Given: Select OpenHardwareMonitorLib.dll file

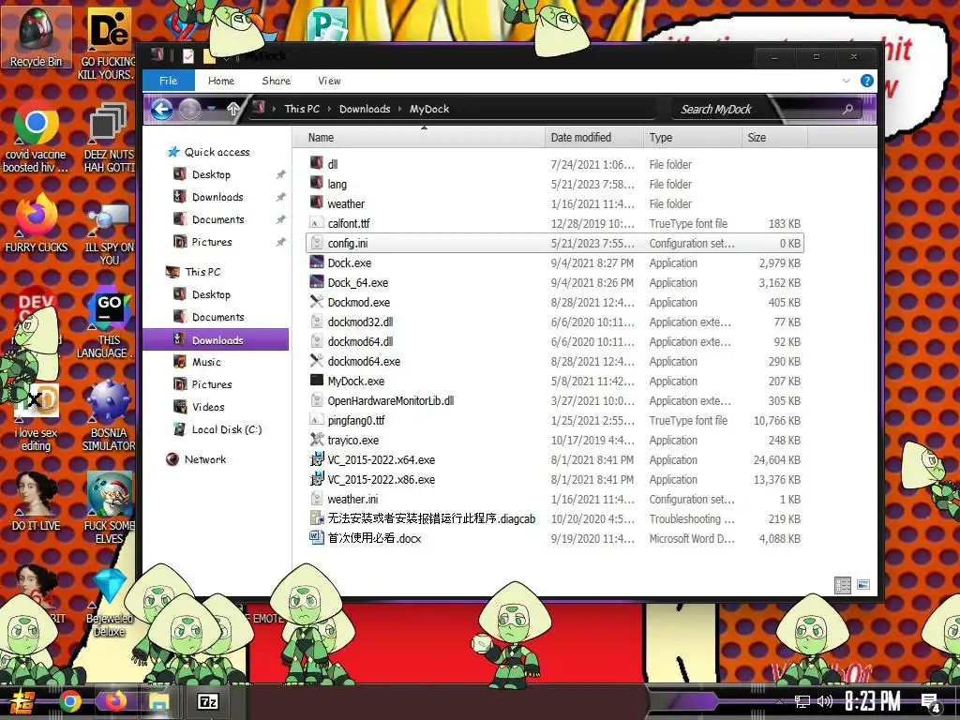Looking at the screenshot, I should click(x=555, y=401).
